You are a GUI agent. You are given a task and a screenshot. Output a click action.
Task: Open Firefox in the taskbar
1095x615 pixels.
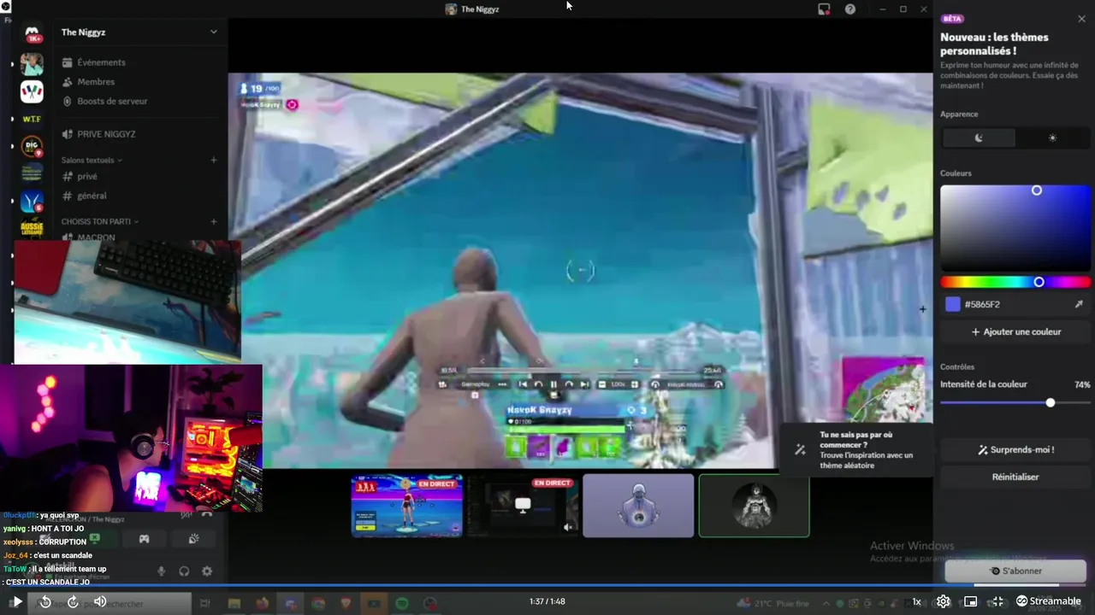pyautogui.click(x=262, y=603)
